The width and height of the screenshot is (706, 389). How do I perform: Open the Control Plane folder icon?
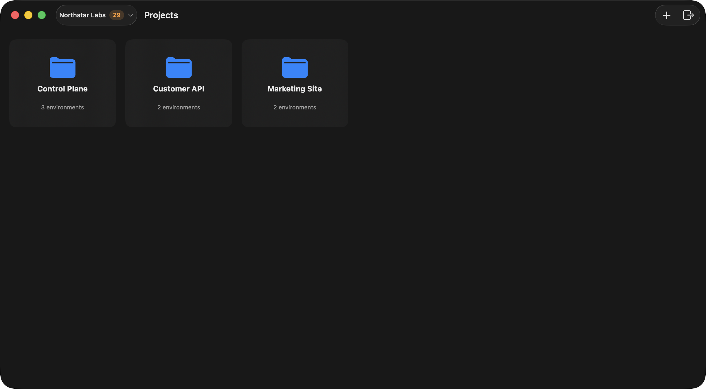click(x=62, y=68)
